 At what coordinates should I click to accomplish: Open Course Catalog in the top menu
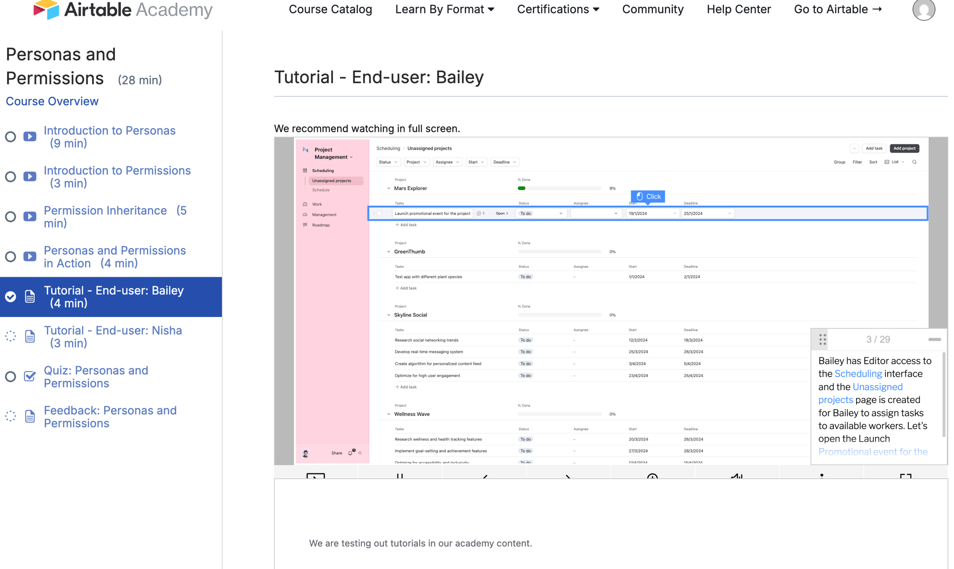pyautogui.click(x=330, y=10)
